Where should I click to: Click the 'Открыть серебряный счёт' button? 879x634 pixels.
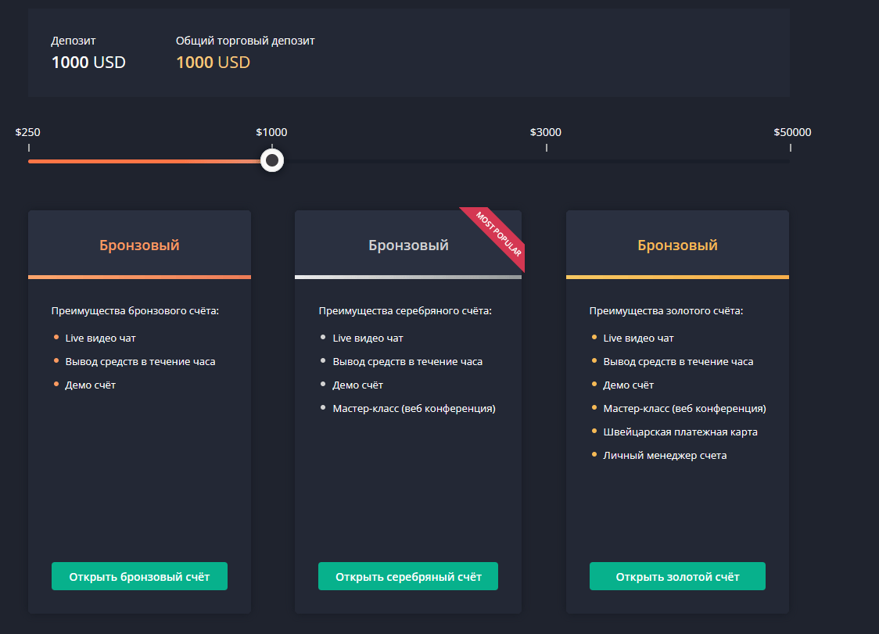(407, 576)
